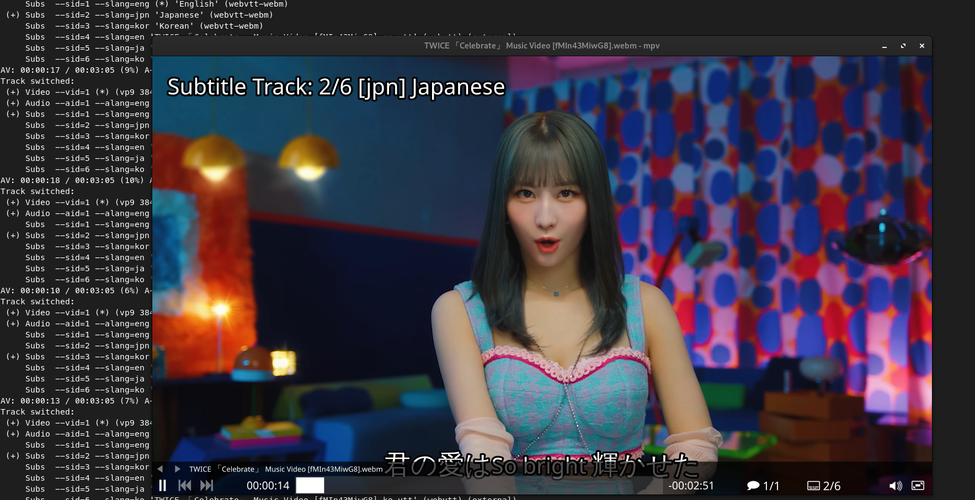Click the 2/6 subtitle track counter
975x500 pixels.
(x=832, y=486)
